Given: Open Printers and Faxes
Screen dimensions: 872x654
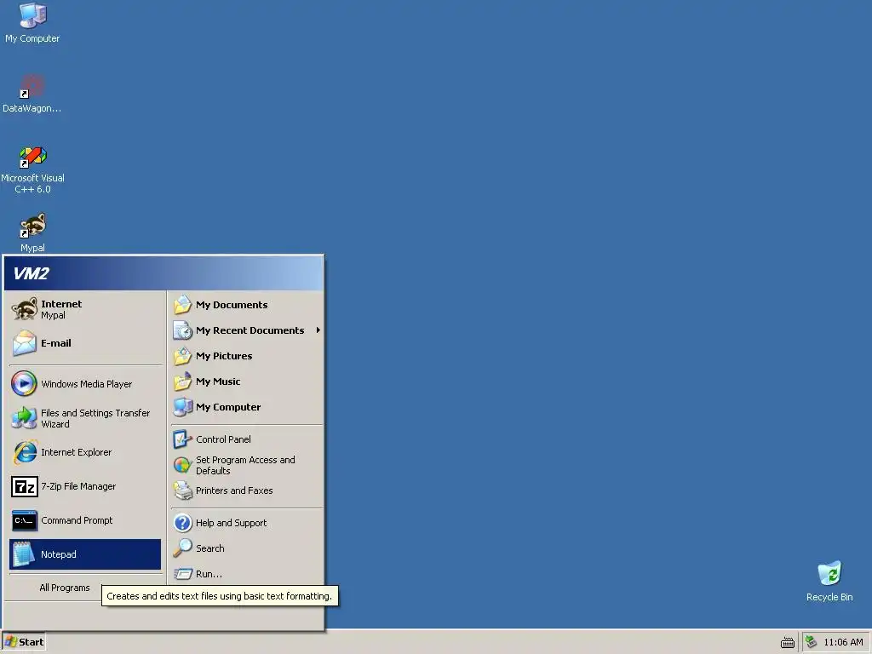Looking at the screenshot, I should [247, 490].
